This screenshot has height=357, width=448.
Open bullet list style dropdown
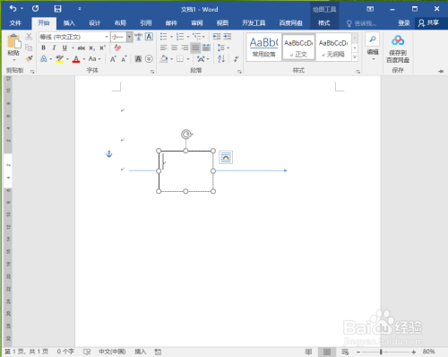[172, 37]
